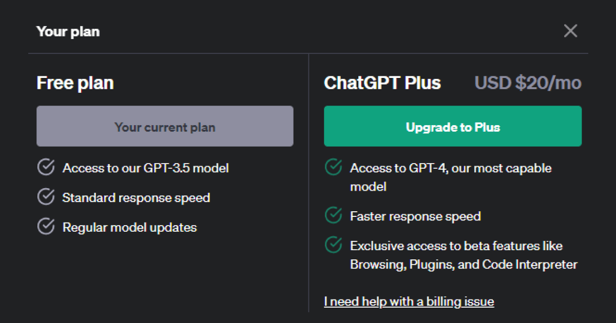Click the Access to our GPT-3.5 model text
The image size is (616, 323).
(x=145, y=168)
